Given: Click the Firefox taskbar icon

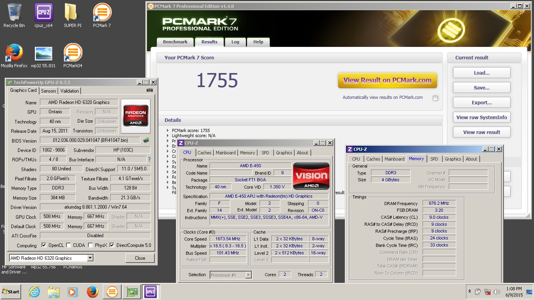Looking at the screenshot, I should 92,292.
